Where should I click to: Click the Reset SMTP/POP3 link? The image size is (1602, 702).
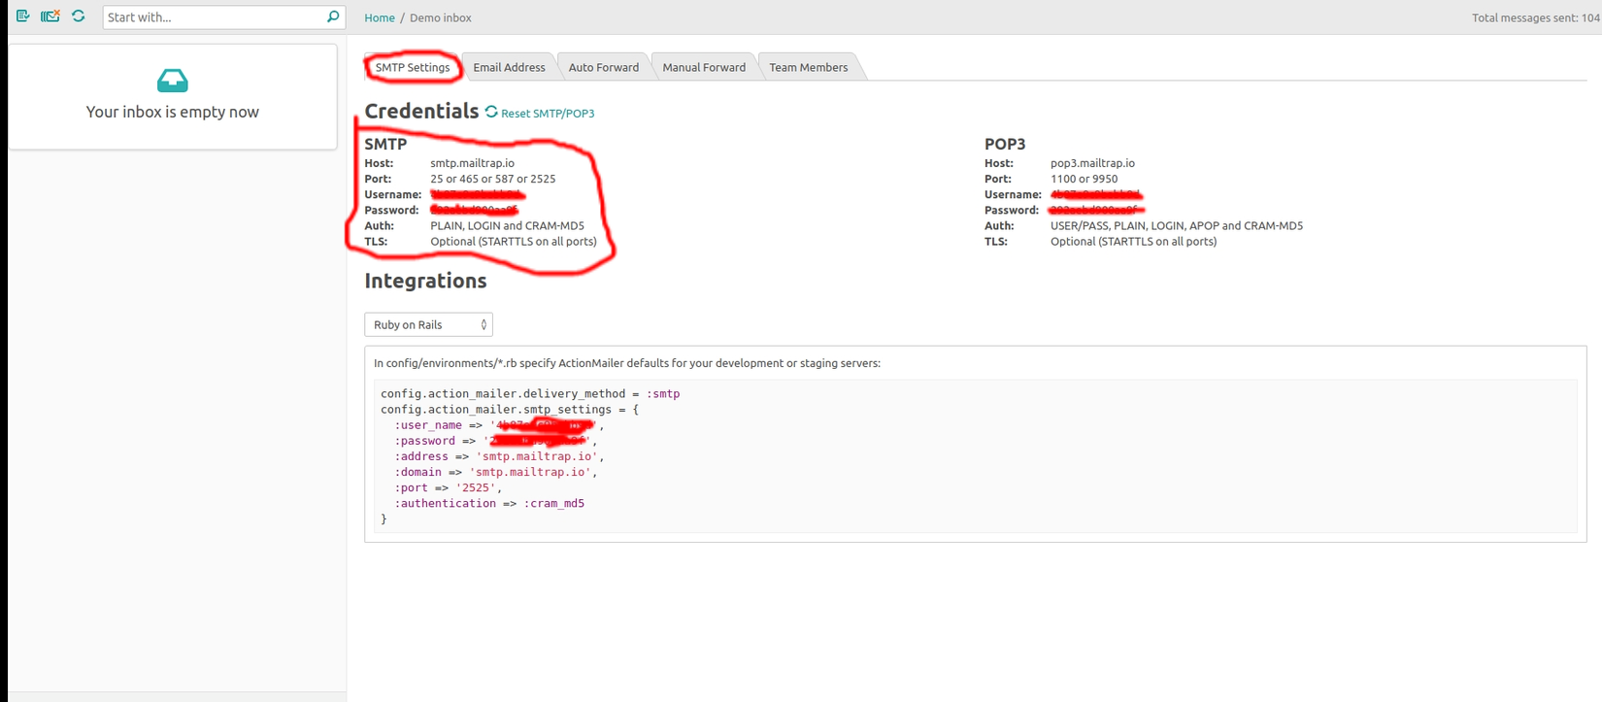click(540, 113)
